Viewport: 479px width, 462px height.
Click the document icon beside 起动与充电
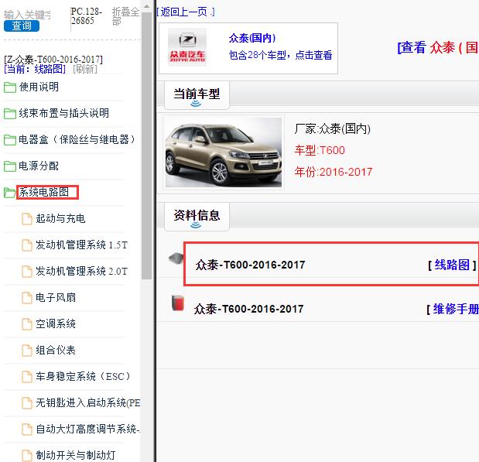[27, 219]
